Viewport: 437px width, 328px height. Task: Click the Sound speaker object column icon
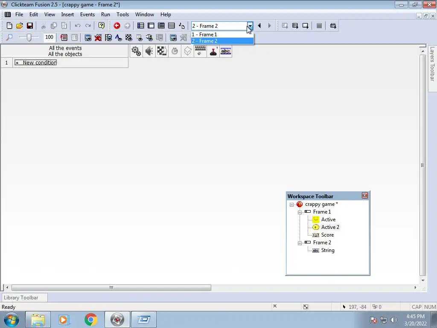[149, 51]
